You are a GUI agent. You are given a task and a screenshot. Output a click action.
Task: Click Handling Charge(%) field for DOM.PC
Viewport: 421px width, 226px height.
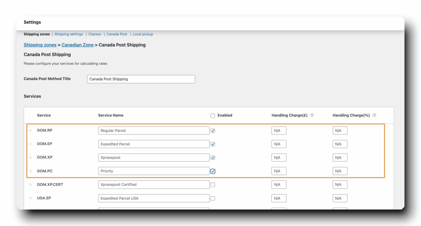coord(340,171)
